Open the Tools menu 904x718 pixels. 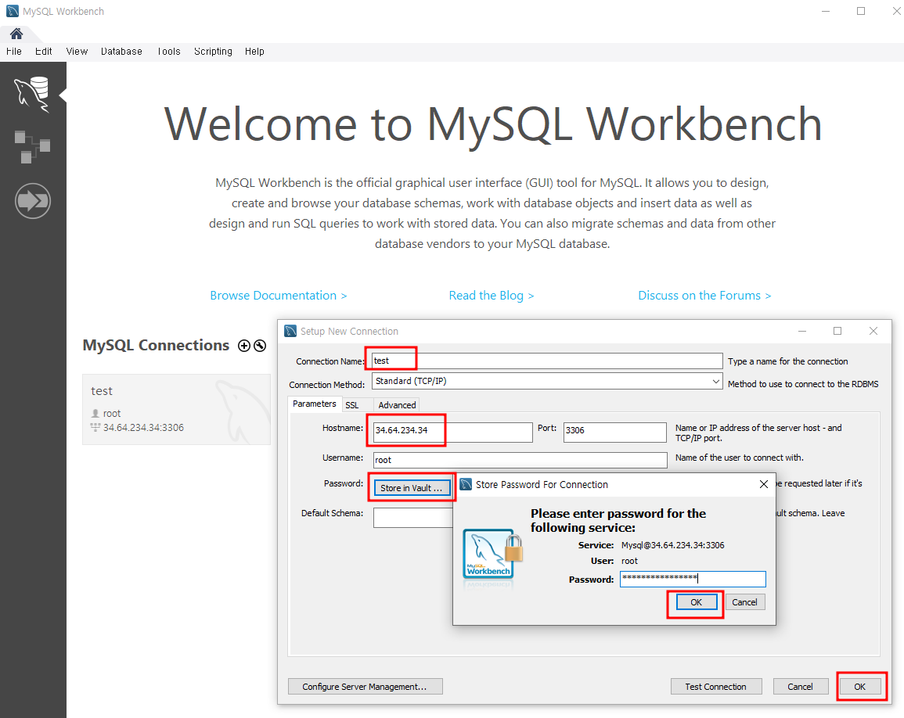tap(168, 52)
